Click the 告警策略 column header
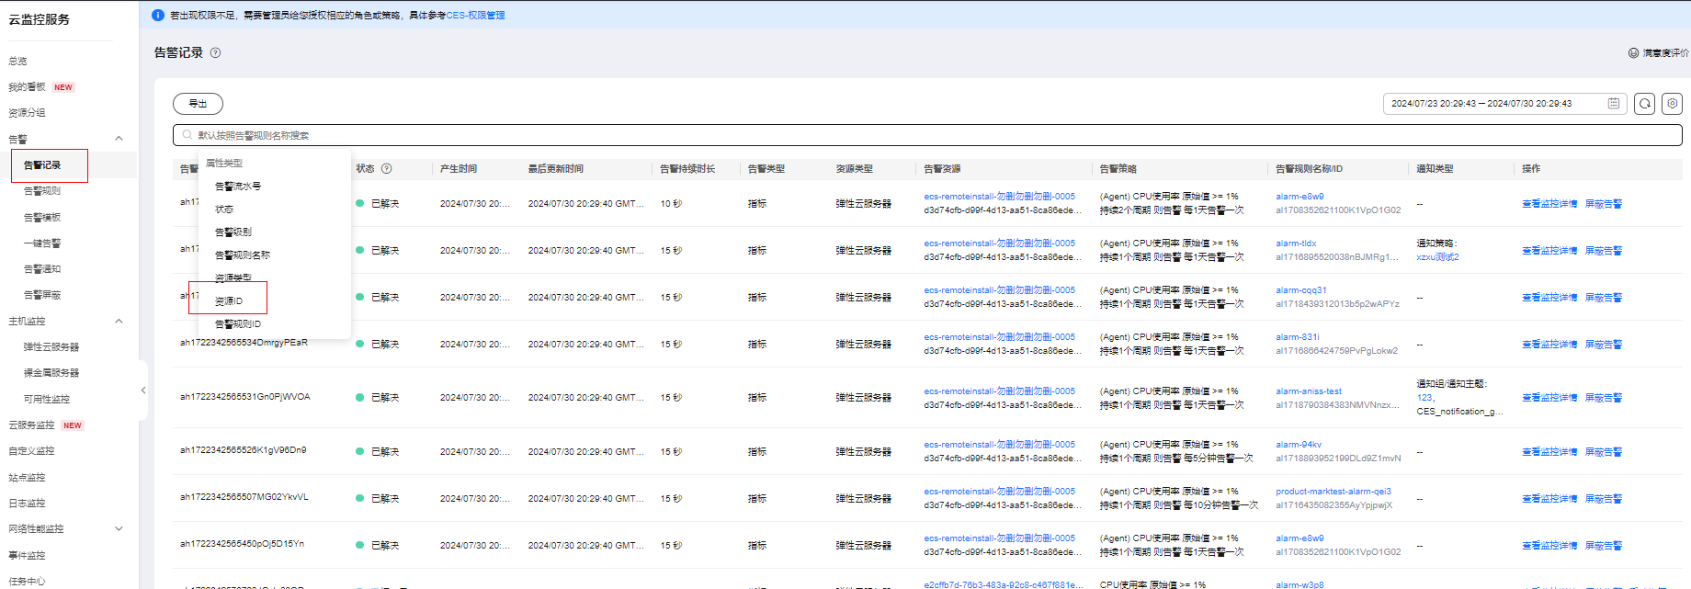1691x589 pixels. click(1118, 169)
